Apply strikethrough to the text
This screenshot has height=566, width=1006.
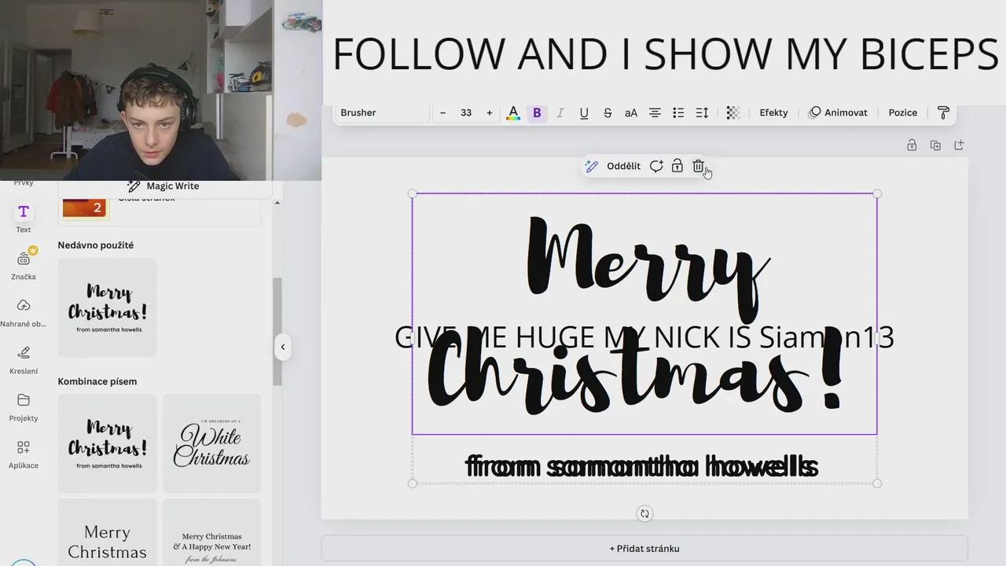pos(608,113)
